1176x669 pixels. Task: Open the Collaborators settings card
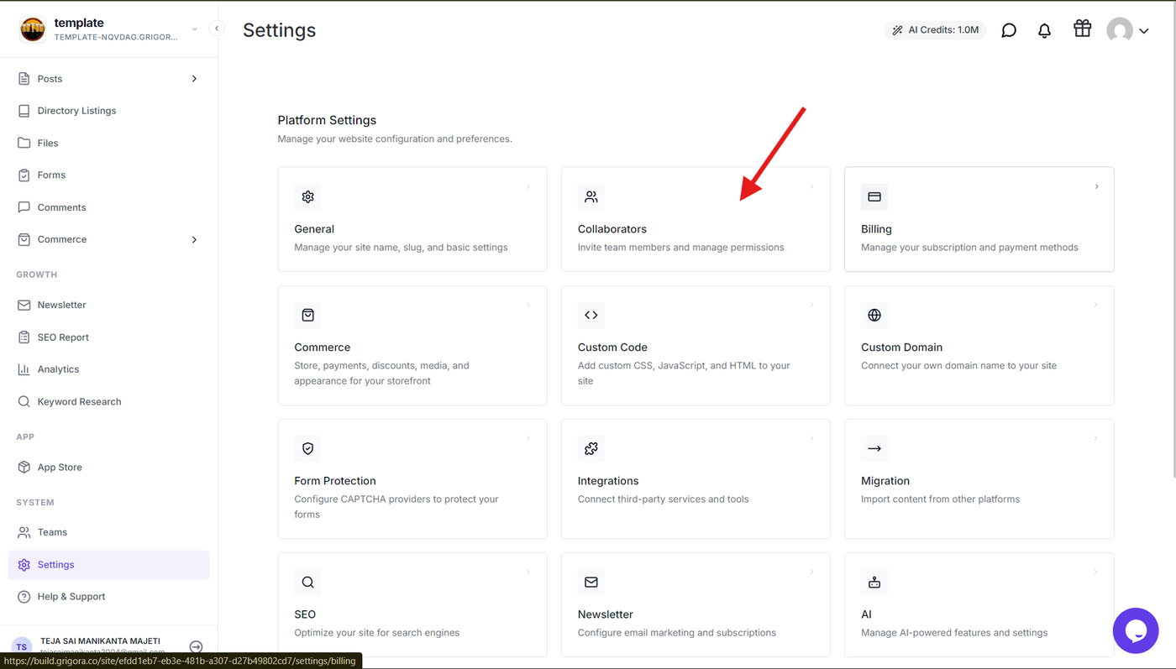(x=696, y=219)
